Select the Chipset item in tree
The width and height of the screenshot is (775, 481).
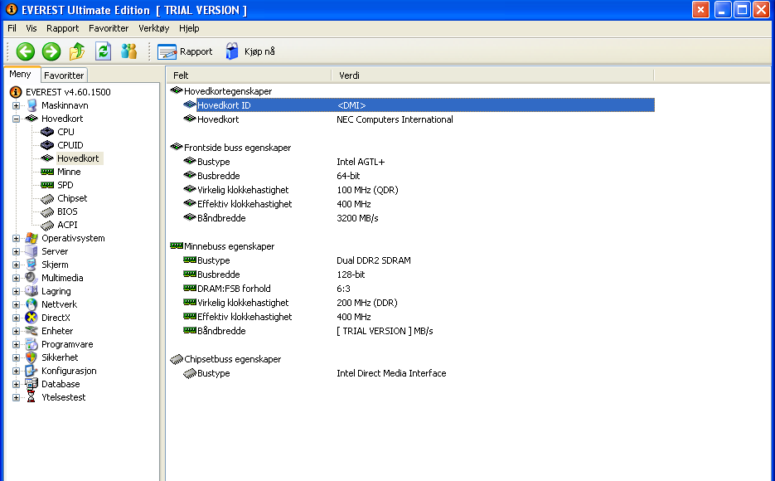[72, 198]
